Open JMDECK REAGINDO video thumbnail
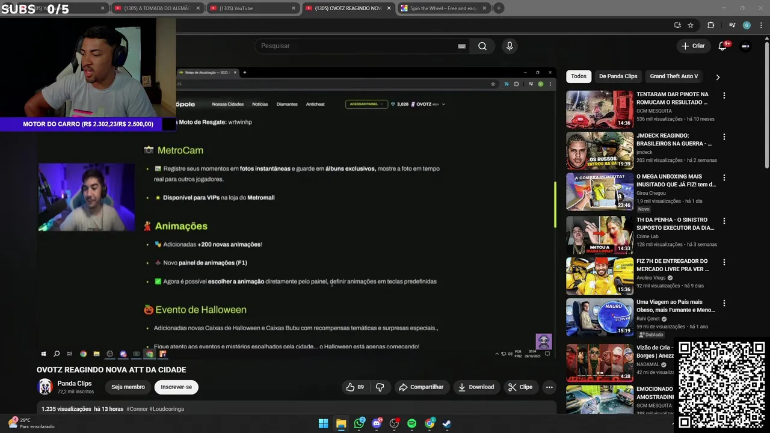Screen dimensions: 770x433 599,151
